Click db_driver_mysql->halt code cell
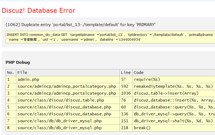 (x=174, y=121)
